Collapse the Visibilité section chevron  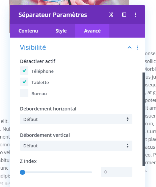point(130,47)
